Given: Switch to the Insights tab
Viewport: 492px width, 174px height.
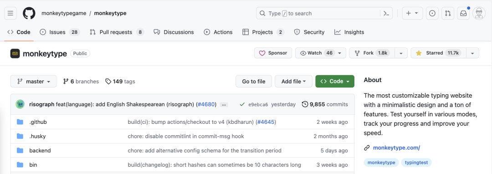Looking at the screenshot, I should coord(349,32).
